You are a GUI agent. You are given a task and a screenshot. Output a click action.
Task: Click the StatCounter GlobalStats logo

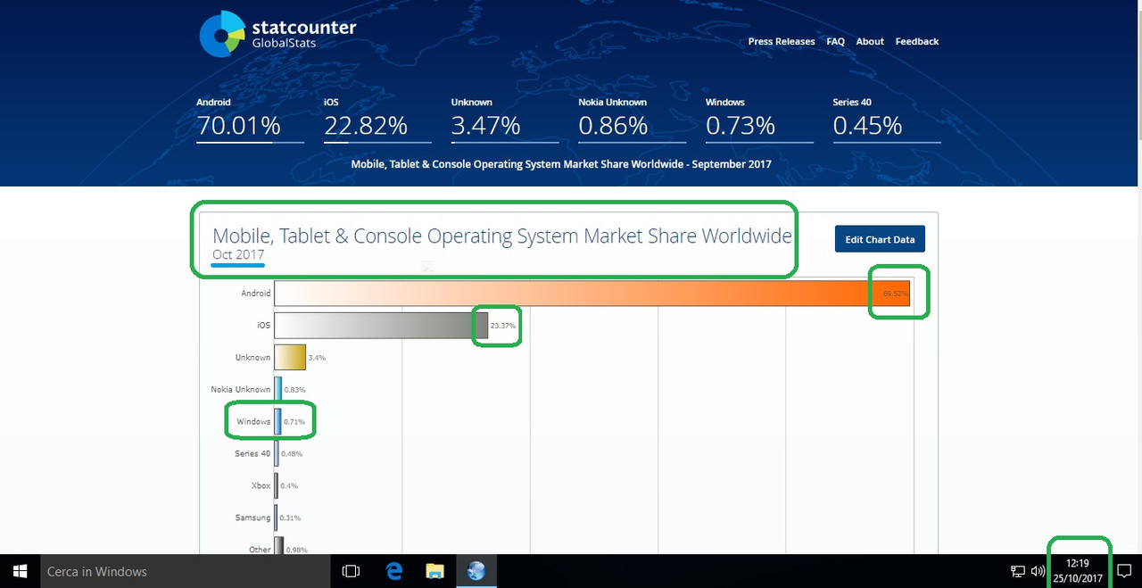coord(277,34)
